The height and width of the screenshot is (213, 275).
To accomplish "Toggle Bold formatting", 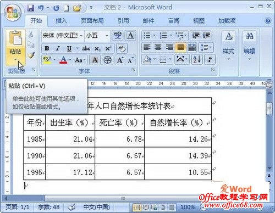I will (x=47, y=48).
